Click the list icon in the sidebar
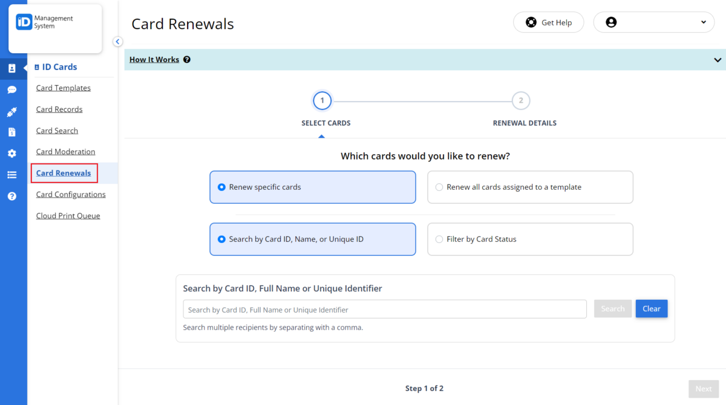 tap(13, 174)
